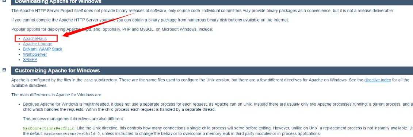Open the ApacheHaus link

coord(35,39)
